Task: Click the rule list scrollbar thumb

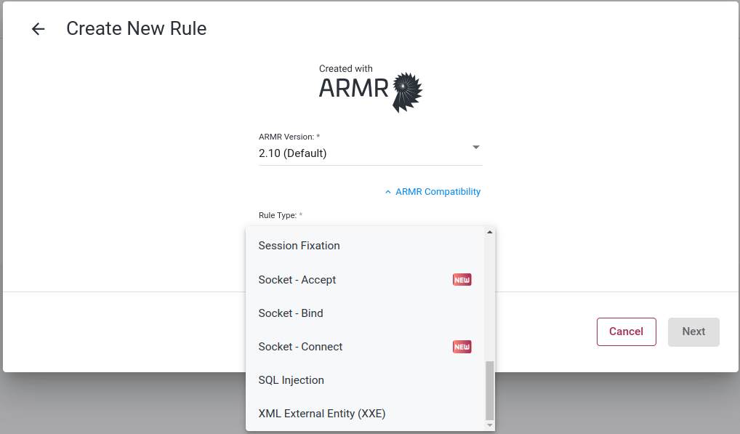Action: pos(490,390)
